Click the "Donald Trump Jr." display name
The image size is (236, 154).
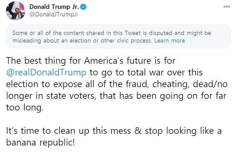tap(54, 7)
